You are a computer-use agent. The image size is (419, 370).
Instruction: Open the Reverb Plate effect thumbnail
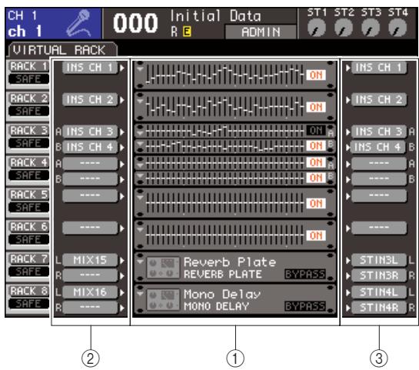tap(163, 268)
